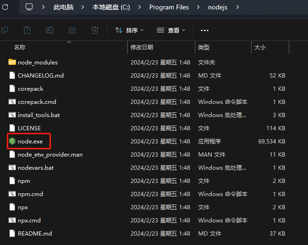Select the node.exe file name
This screenshot has width=308, height=245.
pyautogui.click(x=30, y=141)
